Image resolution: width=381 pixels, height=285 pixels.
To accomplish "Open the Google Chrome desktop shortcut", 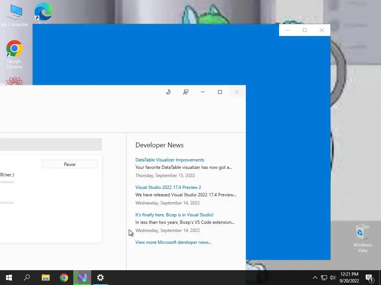I will pos(15,55).
